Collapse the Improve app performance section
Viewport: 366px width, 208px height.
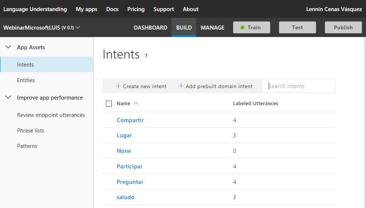click(x=8, y=97)
